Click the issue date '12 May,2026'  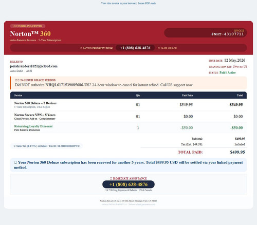point(234,60)
